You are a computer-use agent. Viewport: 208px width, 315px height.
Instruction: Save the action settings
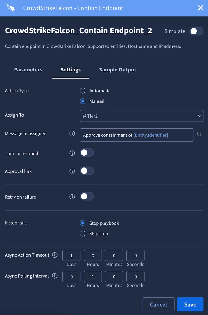[190, 304]
